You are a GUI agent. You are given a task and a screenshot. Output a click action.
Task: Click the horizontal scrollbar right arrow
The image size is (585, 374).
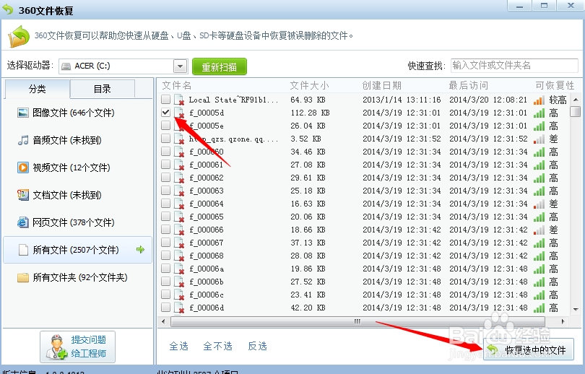pyautogui.click(x=563, y=321)
